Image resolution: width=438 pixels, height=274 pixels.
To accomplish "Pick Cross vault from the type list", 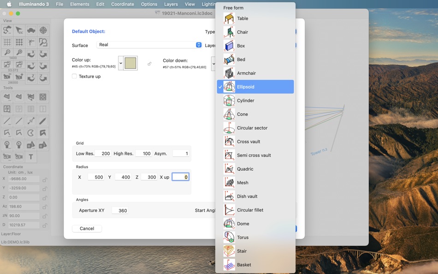I will (255, 142).
